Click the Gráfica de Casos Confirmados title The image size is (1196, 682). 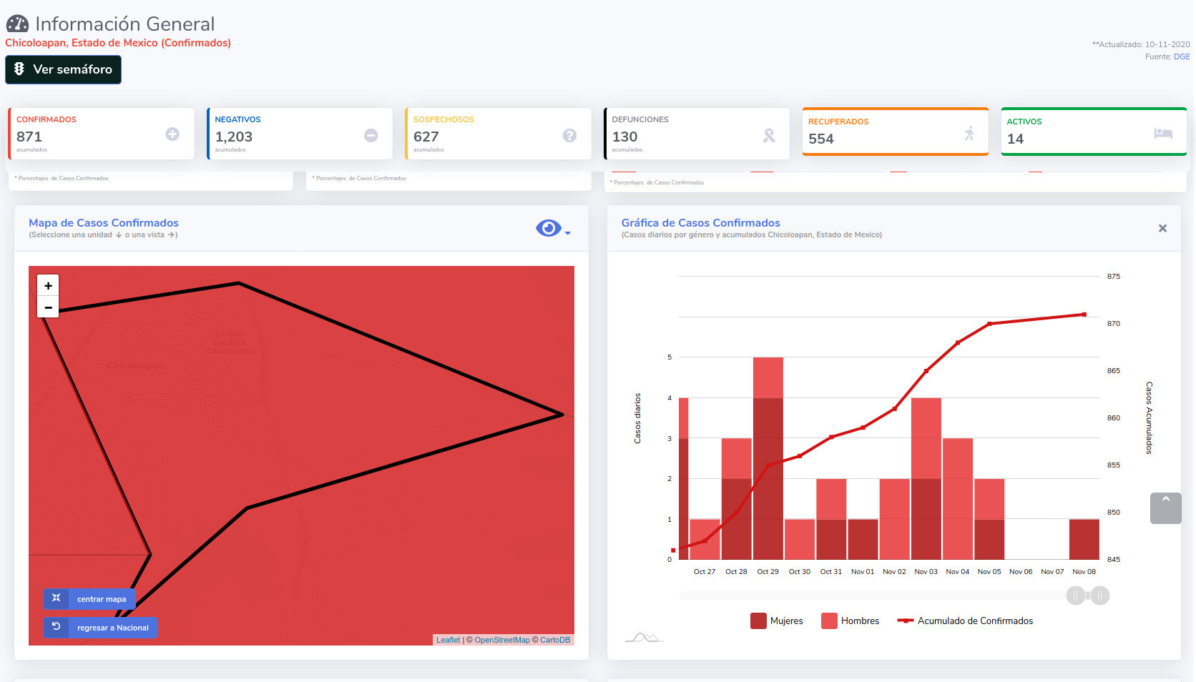coord(700,223)
